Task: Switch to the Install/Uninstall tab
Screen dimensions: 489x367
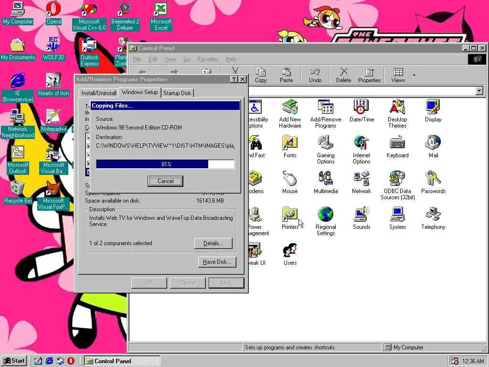Action: (x=99, y=93)
